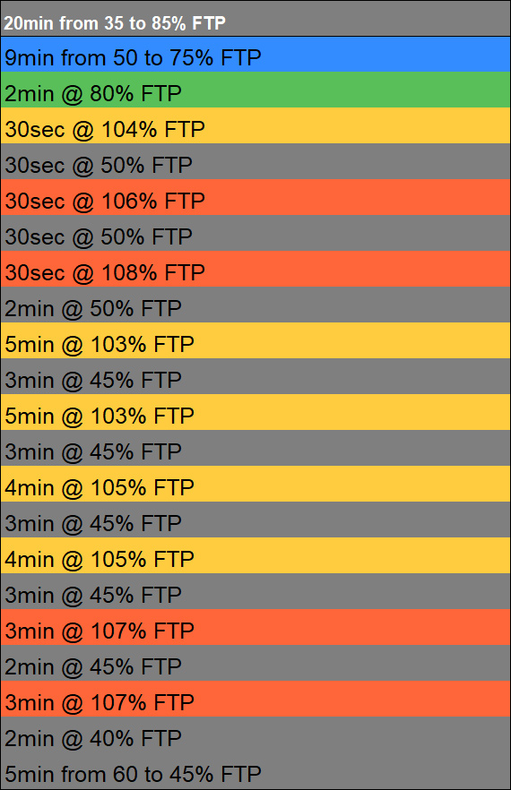
Task: Click the 2min @ 50% FTP recovery step
Action: 255,305
